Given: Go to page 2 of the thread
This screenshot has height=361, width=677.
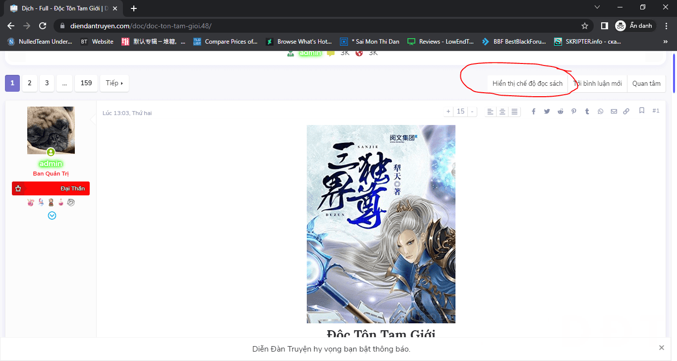Looking at the screenshot, I should [x=30, y=83].
